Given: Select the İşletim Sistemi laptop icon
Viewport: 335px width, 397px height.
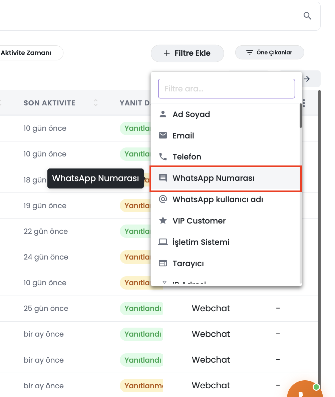Looking at the screenshot, I should click(163, 242).
